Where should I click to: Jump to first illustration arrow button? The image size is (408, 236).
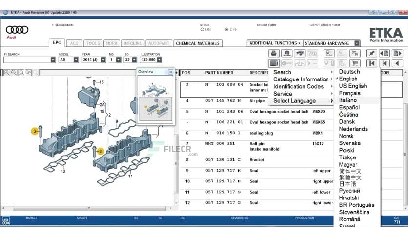tap(372, 63)
